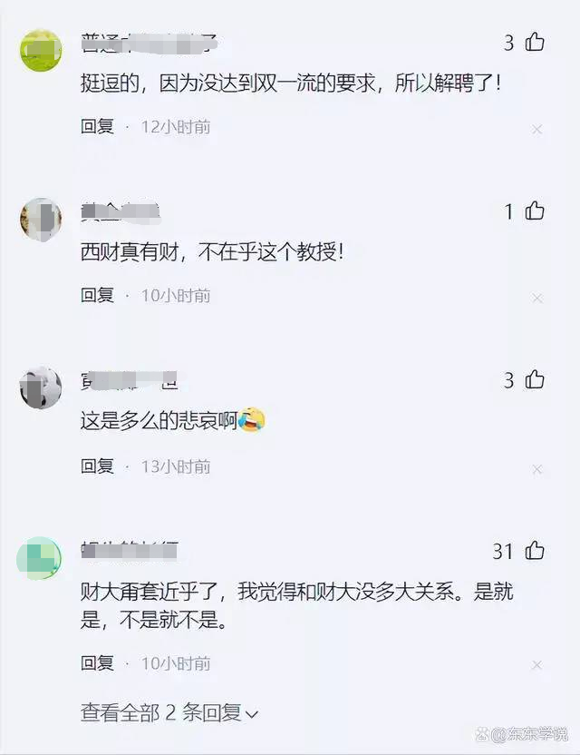Viewport: 580px width, 755px height.
Task: Open the panda avatar of third commenter
Action: pos(41,387)
